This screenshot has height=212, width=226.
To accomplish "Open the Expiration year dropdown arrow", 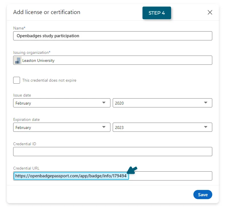I will click(206, 127).
